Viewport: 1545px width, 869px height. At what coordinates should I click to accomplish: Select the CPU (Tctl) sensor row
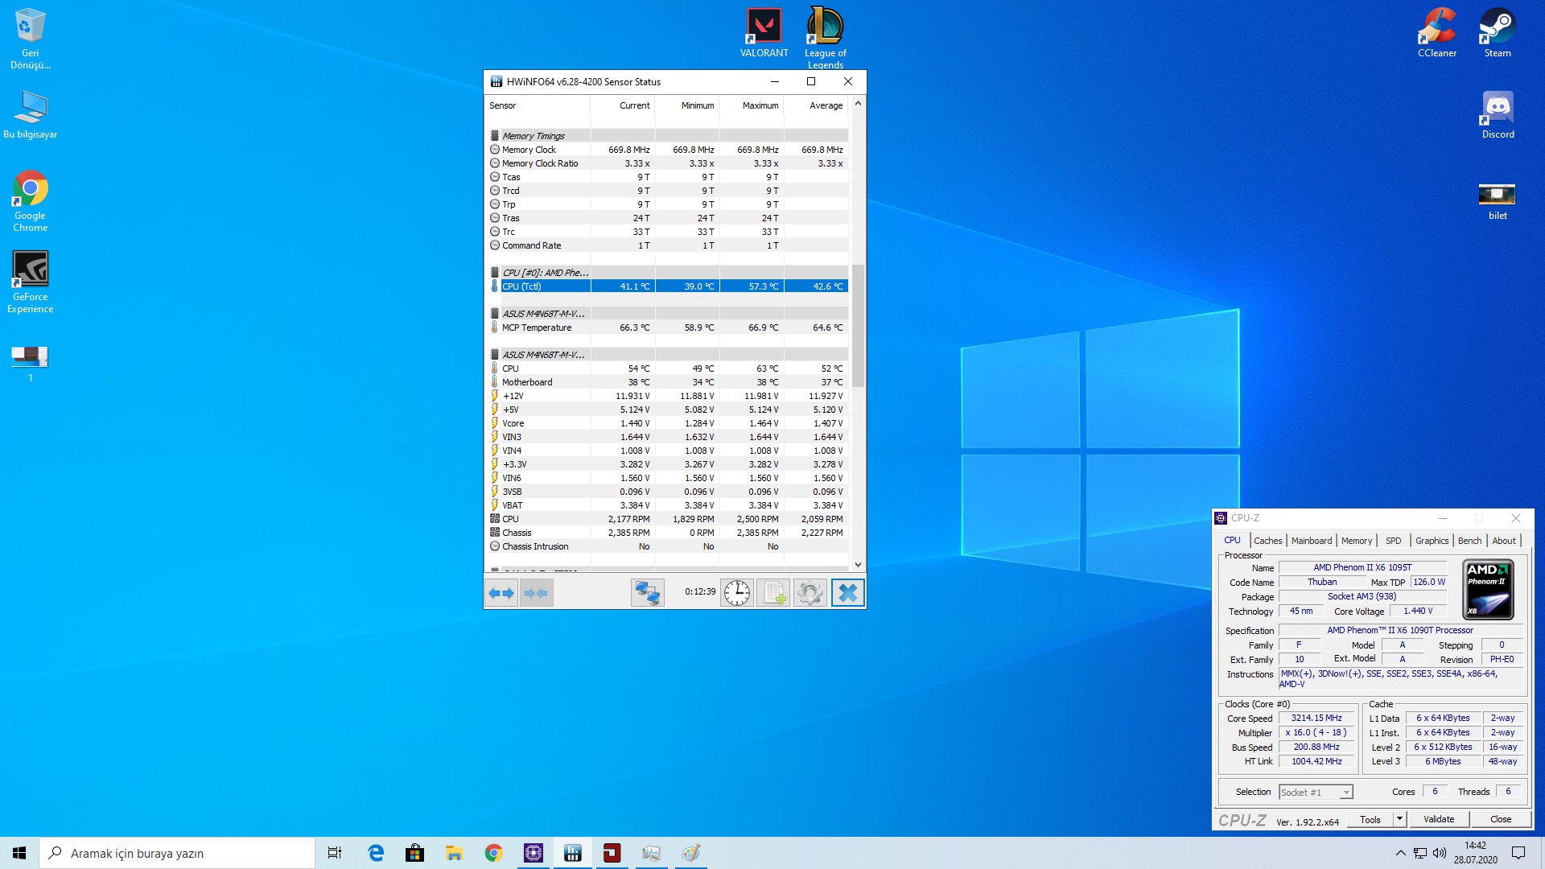coord(667,286)
